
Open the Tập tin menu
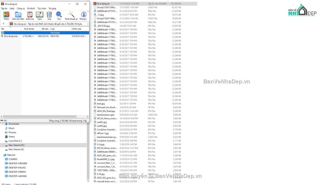tap(4, 9)
